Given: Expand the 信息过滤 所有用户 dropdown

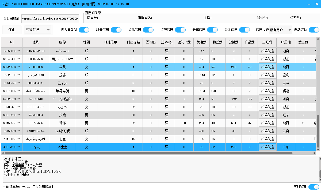Looking at the screenshot, I should pyautogui.click(x=280, y=30).
